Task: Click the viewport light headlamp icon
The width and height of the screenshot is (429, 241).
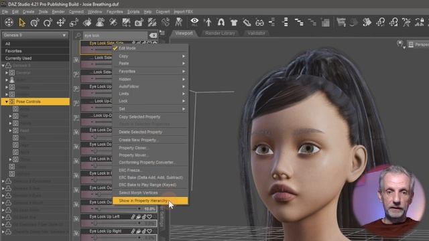Action: 400,44
